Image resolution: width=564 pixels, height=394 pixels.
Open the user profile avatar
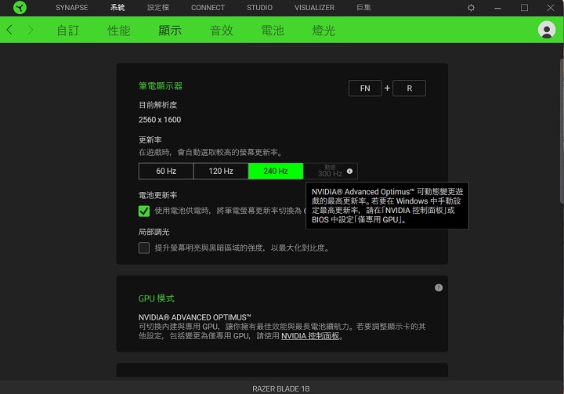tap(547, 30)
